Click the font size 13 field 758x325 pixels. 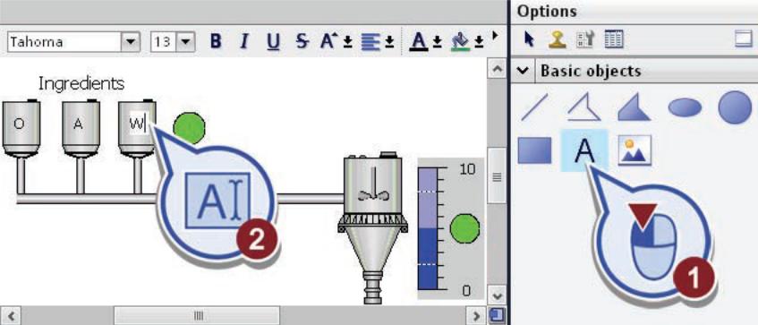pyautogui.click(x=164, y=42)
